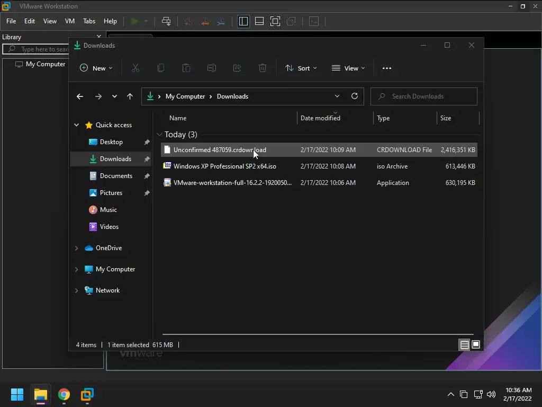542x407 pixels.
Task: Open the VM menu
Action: [x=70, y=21]
